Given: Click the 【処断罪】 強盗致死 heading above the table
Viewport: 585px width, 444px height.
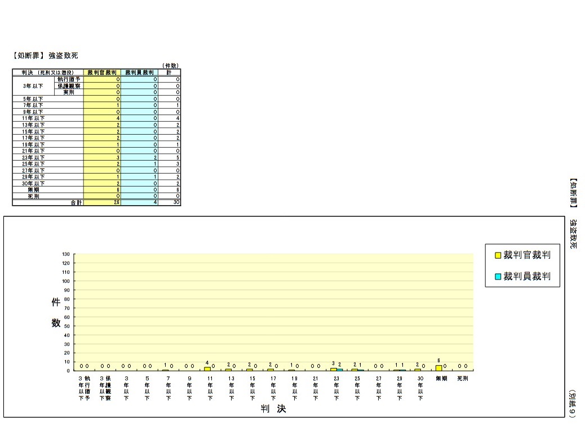Looking at the screenshot, I should pyautogui.click(x=45, y=56).
